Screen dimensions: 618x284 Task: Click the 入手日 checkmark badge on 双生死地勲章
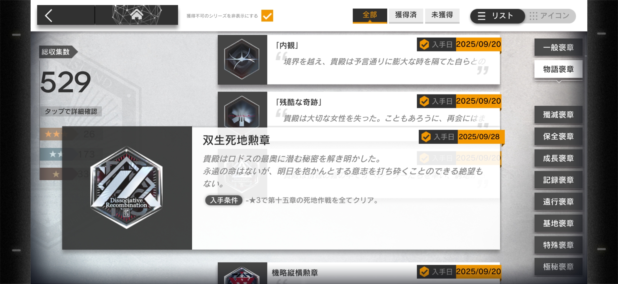click(426, 137)
